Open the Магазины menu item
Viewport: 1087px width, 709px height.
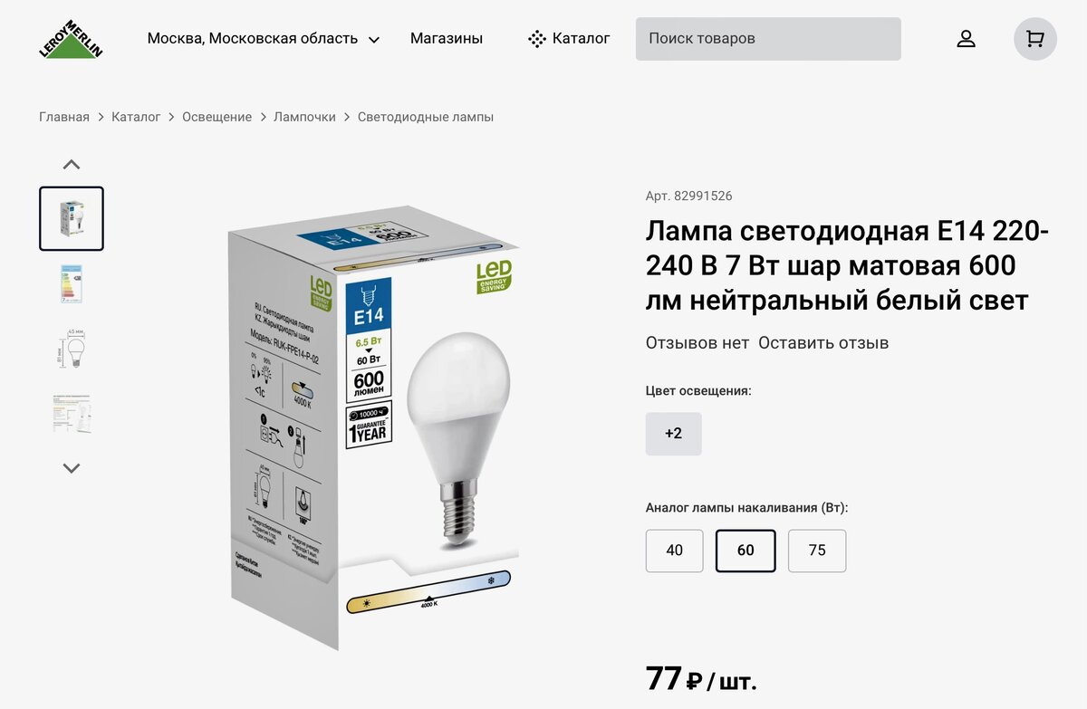[447, 39]
